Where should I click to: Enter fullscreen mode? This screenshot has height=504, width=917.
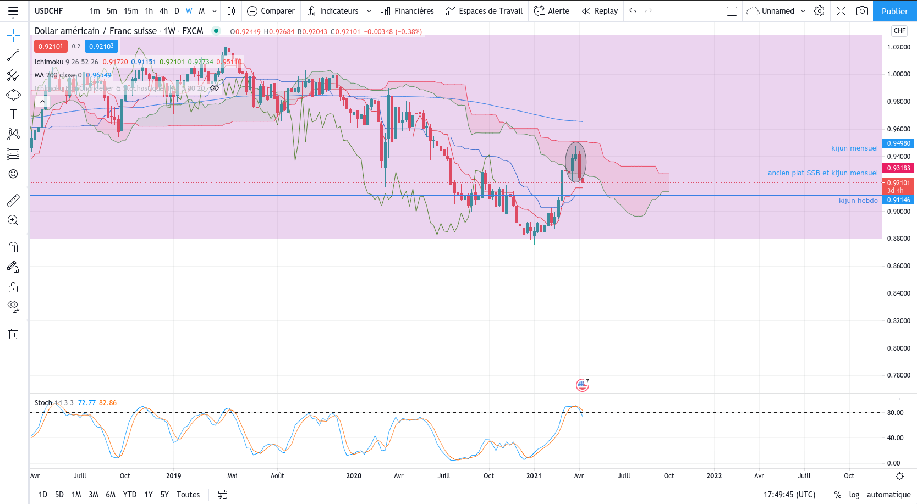pos(841,11)
